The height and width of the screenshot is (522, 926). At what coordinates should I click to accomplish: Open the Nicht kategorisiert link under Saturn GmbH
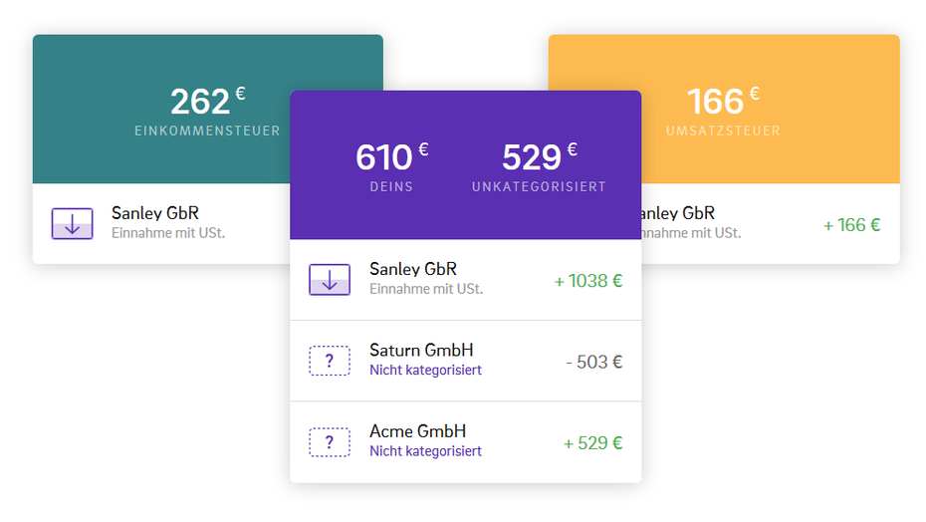[425, 370]
